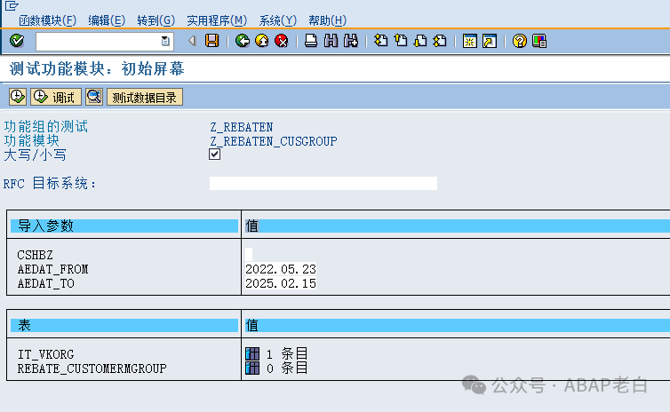
Task: Click the Z_REBATEN_CUSGROUP module name
Action: pos(274,141)
